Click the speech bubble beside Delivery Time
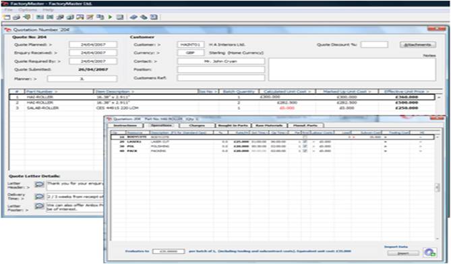Viewport: 451px width, 264px height. coord(39,197)
